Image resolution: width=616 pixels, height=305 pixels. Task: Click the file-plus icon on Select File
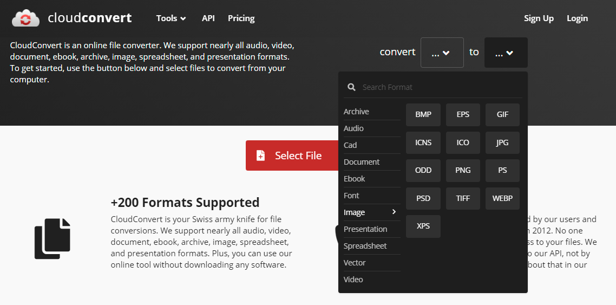click(261, 156)
